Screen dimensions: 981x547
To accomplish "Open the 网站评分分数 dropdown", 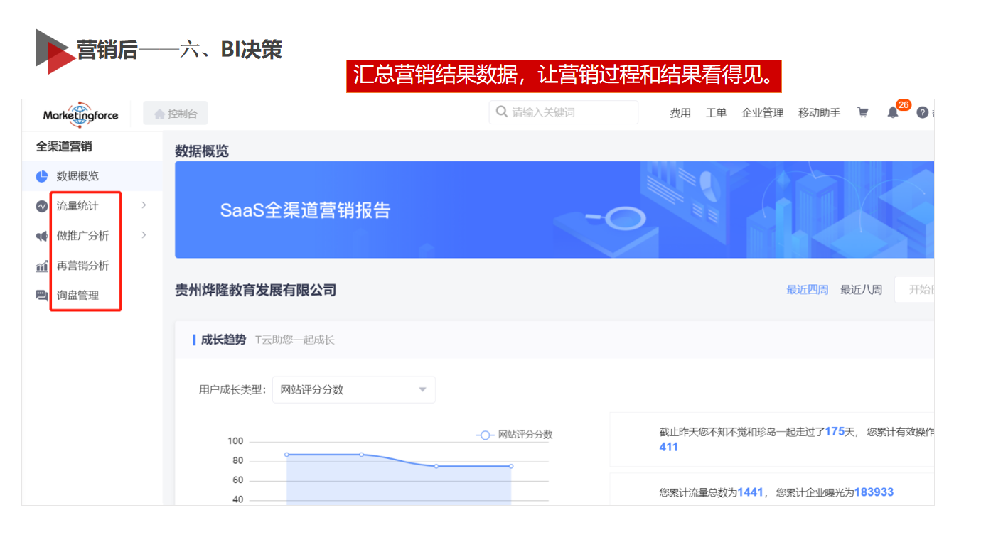I will 353,389.
